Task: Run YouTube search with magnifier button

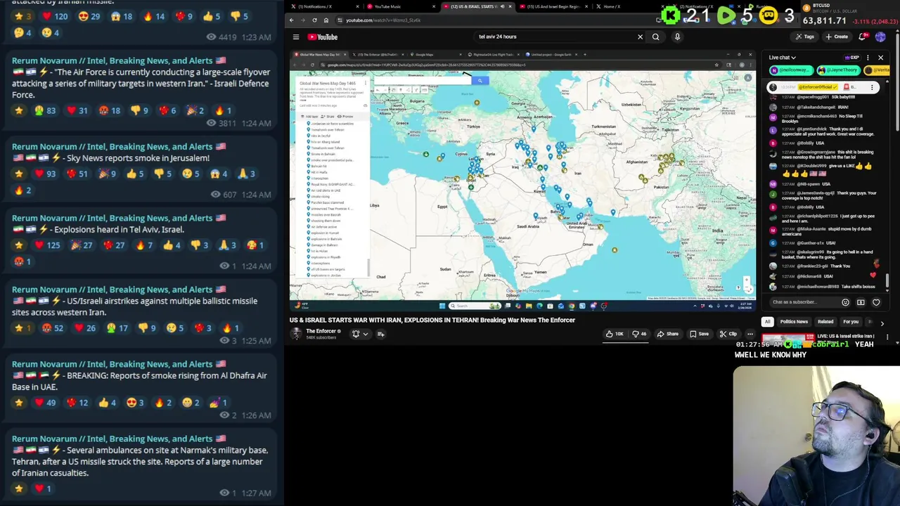Action: pos(655,37)
